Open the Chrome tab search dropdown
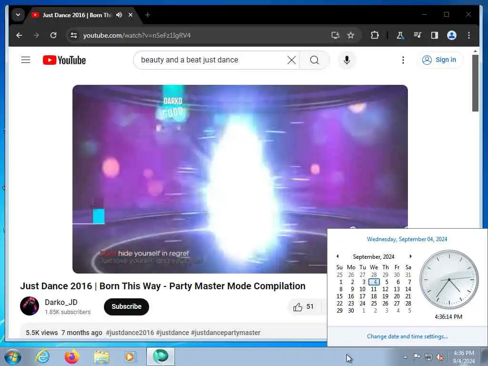The height and width of the screenshot is (366, 488). tap(18, 15)
